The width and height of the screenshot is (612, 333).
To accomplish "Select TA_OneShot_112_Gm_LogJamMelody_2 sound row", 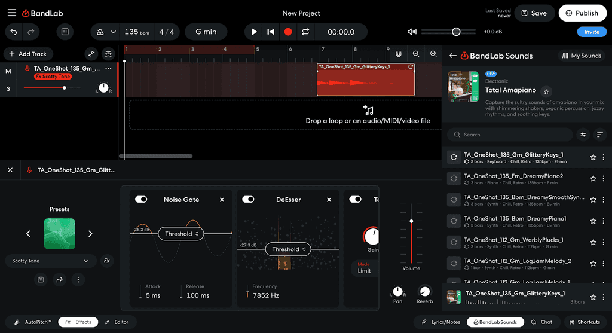I will pos(527,264).
